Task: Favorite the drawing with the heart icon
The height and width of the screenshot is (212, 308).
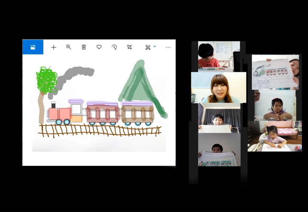Action: pos(99,47)
